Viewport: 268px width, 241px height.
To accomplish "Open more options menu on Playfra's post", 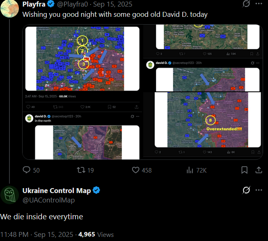I will click(259, 4).
